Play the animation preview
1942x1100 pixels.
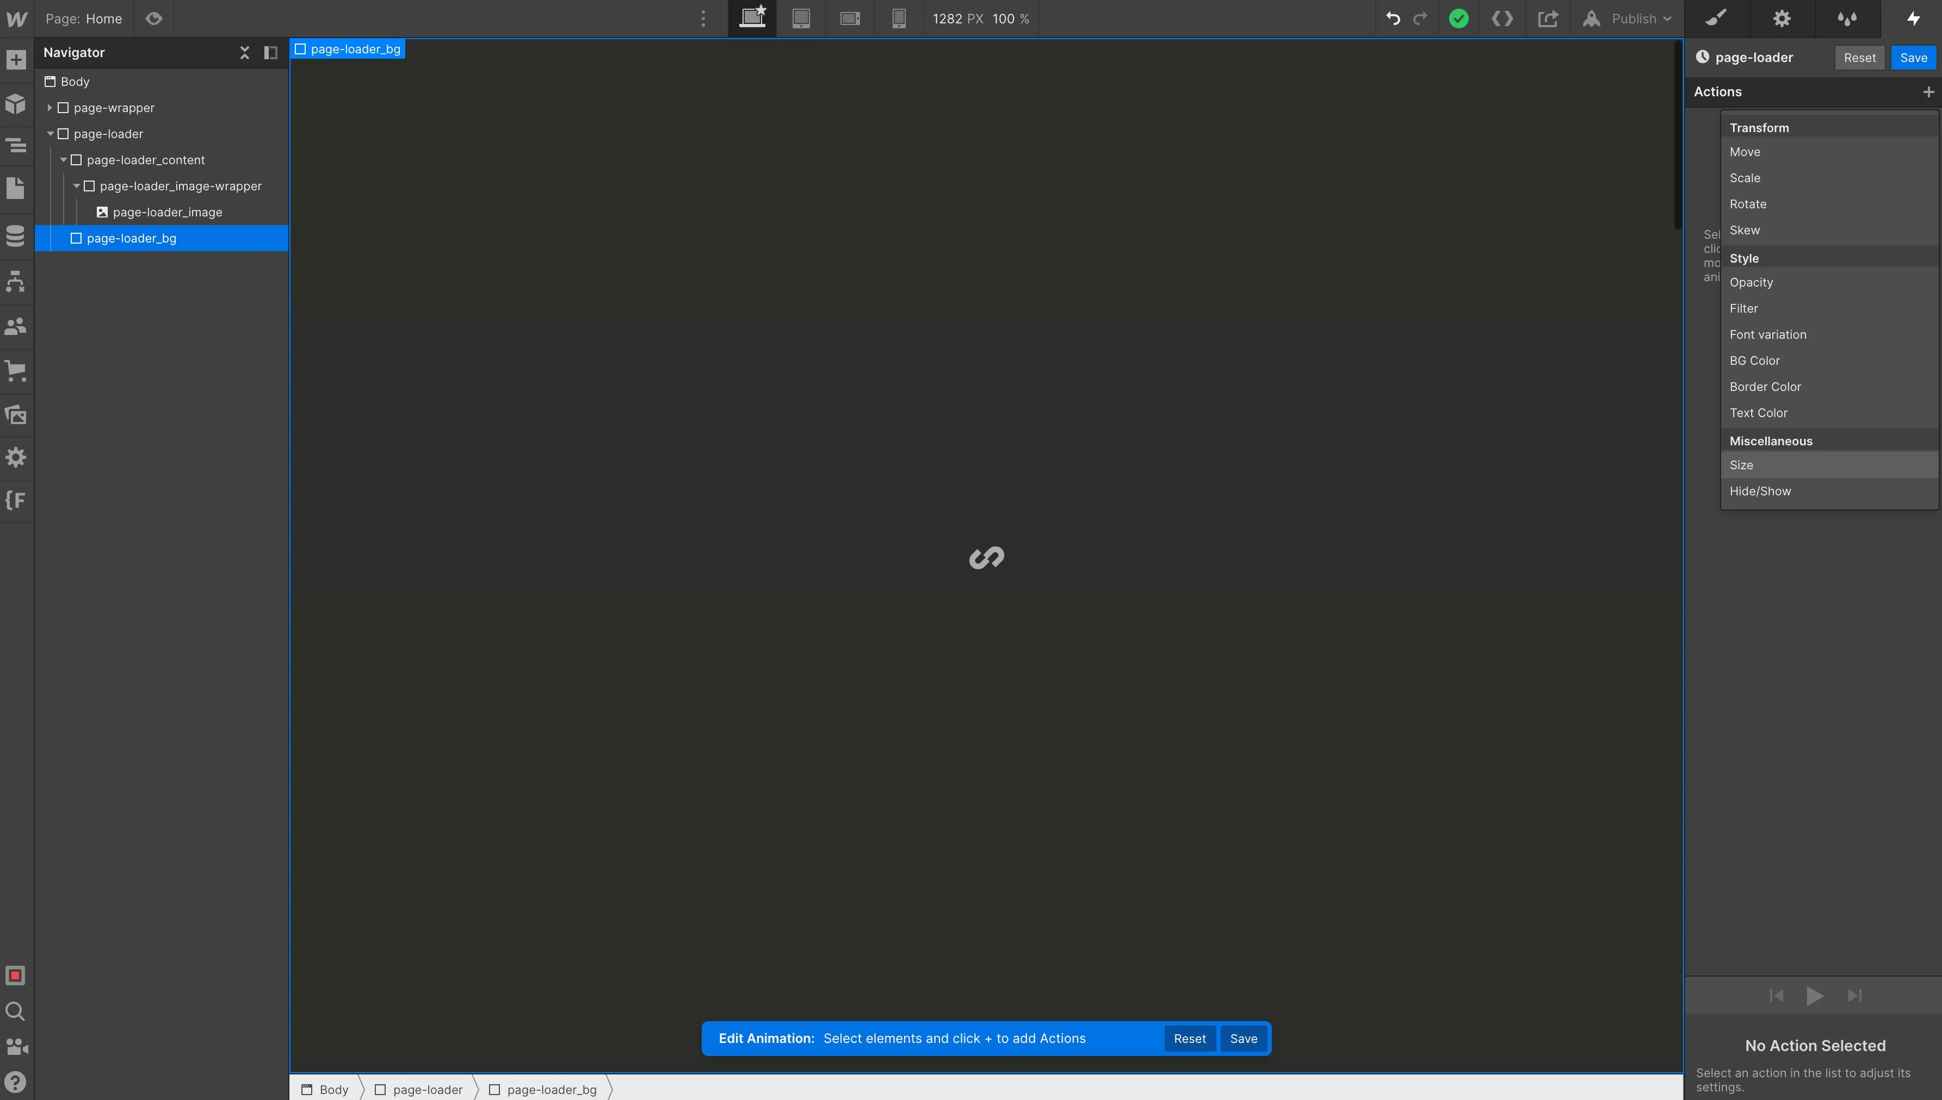[x=1814, y=996]
